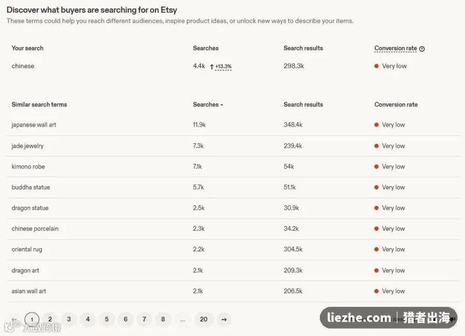The height and width of the screenshot is (336, 465).
Task: Open page 8 of results
Action: [x=163, y=319]
